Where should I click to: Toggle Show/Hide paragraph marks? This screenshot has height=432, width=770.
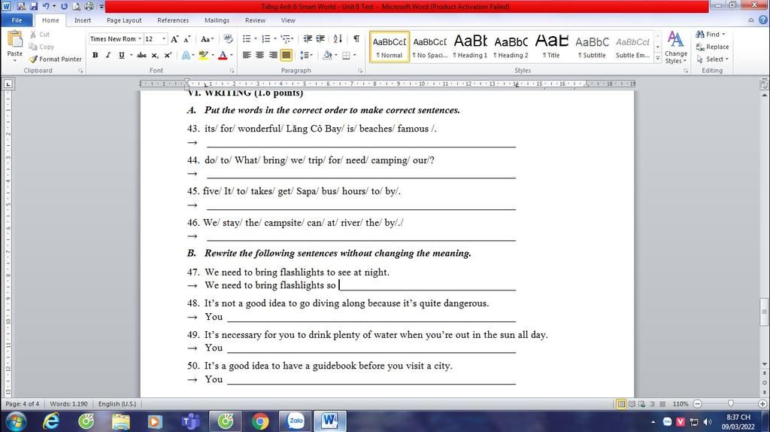[356, 39]
